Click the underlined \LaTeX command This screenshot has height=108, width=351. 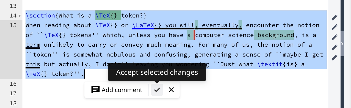tap(143, 25)
